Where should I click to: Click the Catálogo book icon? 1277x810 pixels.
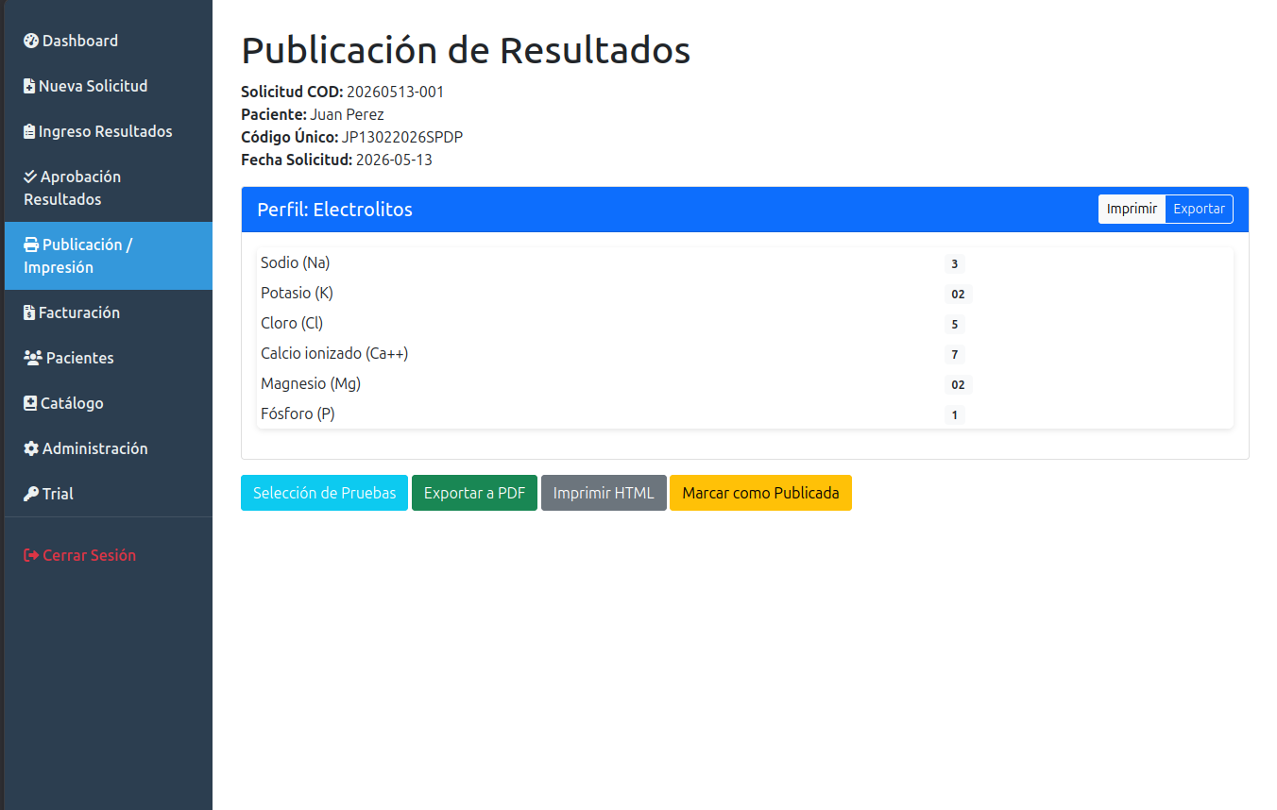30,403
